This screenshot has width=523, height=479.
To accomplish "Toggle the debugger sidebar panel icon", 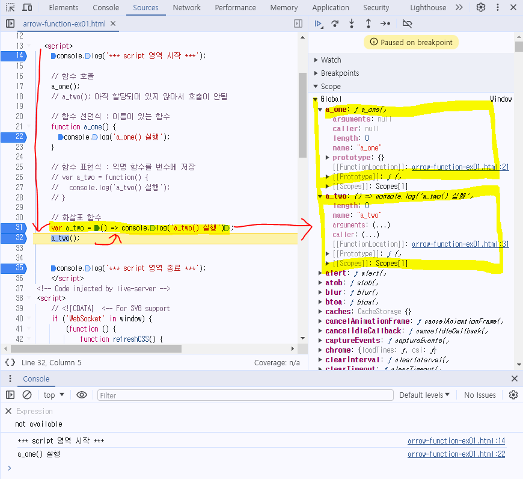I will [x=298, y=23].
